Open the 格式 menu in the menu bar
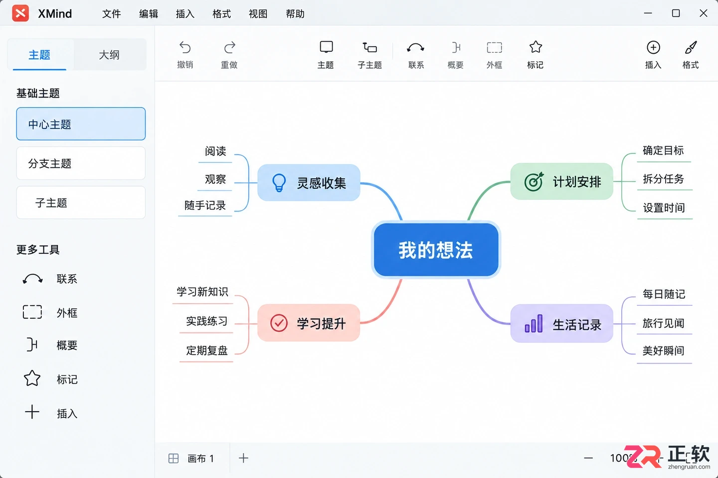Image resolution: width=718 pixels, height=478 pixels. click(222, 14)
